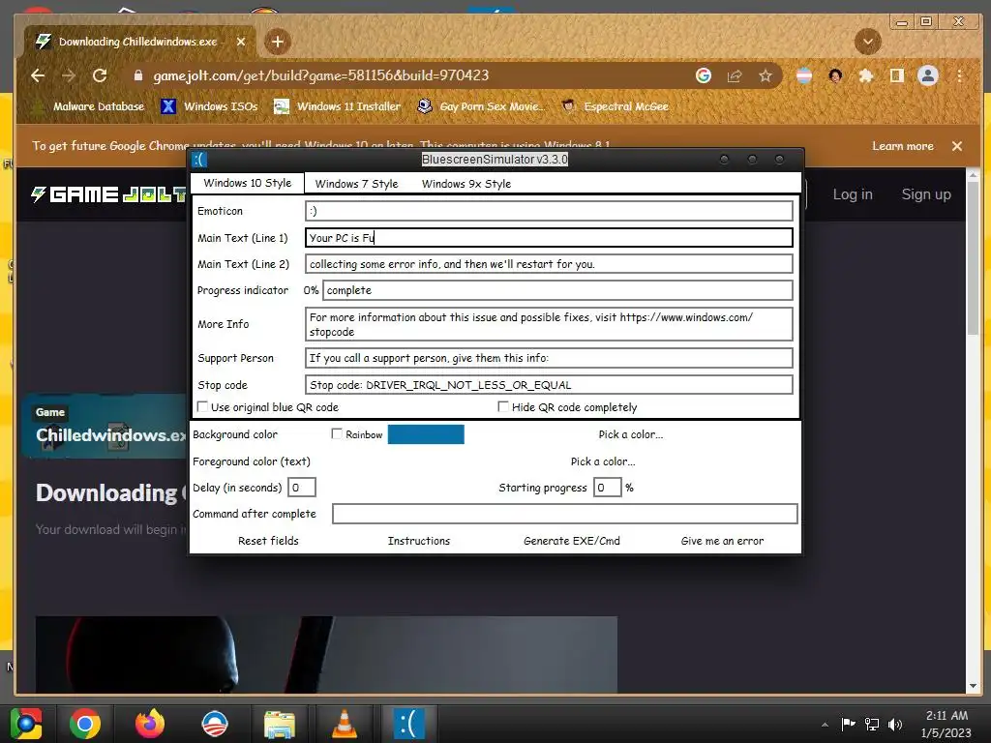This screenshot has width=991, height=743.
Task: Click the Stop code text field
Action: (x=549, y=385)
